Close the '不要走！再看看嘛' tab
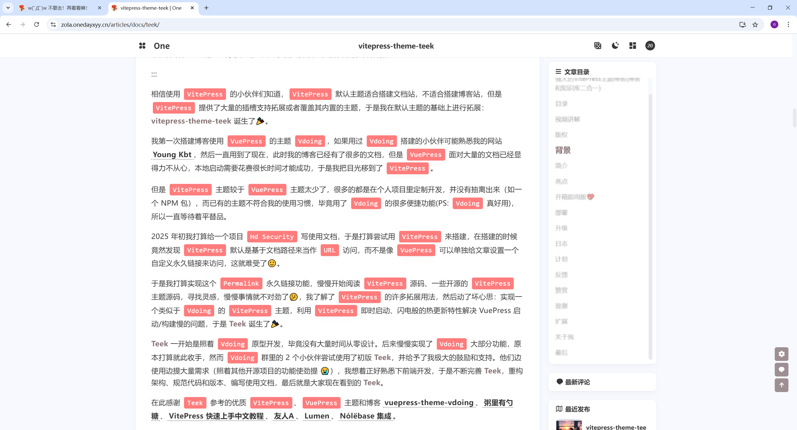This screenshot has width=797, height=430. click(100, 8)
